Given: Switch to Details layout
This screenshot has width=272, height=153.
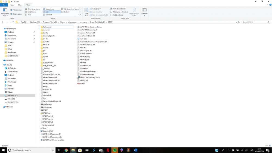Looking at the screenshot, I should 65,12.
